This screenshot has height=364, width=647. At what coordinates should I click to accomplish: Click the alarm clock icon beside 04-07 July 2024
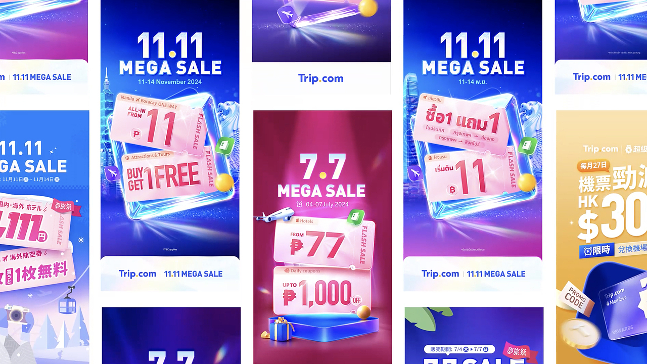pyautogui.click(x=300, y=204)
